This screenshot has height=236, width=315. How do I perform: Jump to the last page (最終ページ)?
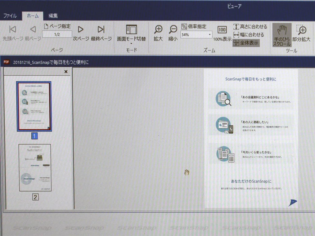[x=101, y=33]
